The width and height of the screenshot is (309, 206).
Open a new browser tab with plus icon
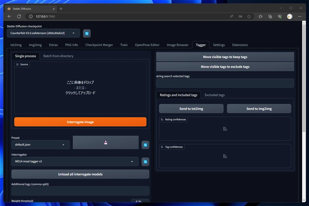point(61,9)
